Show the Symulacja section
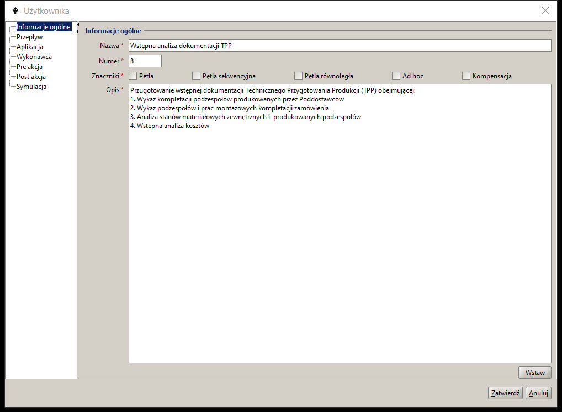 pyautogui.click(x=31, y=86)
